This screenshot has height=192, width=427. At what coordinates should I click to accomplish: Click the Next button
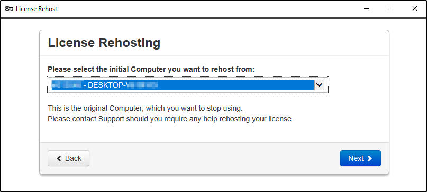coord(360,158)
